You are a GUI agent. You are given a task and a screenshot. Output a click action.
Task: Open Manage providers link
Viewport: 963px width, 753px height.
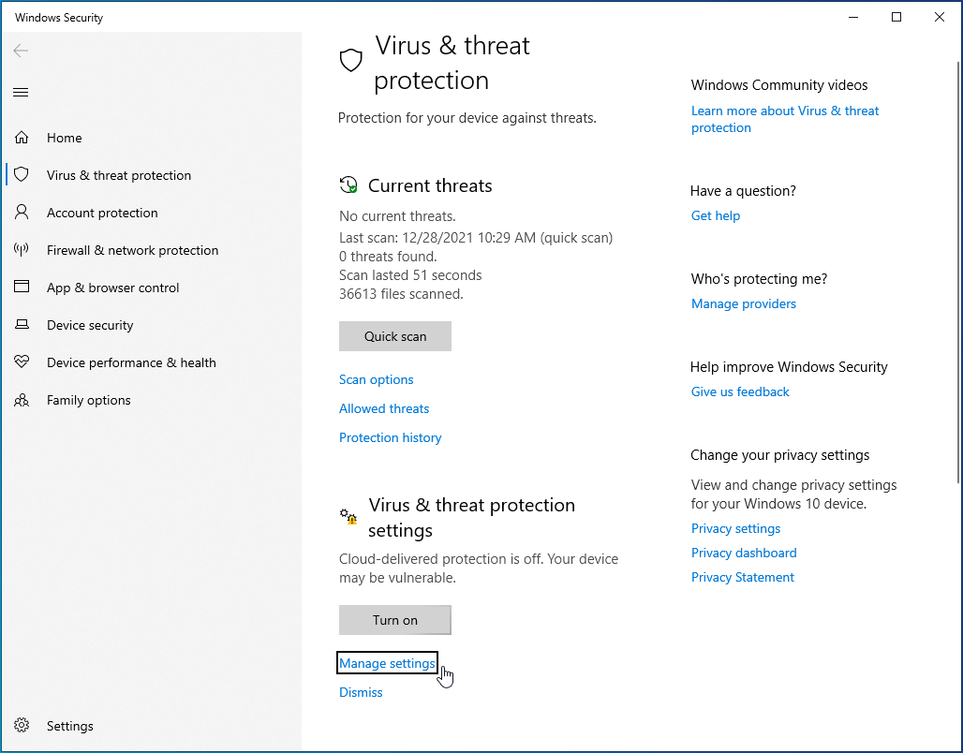(744, 303)
